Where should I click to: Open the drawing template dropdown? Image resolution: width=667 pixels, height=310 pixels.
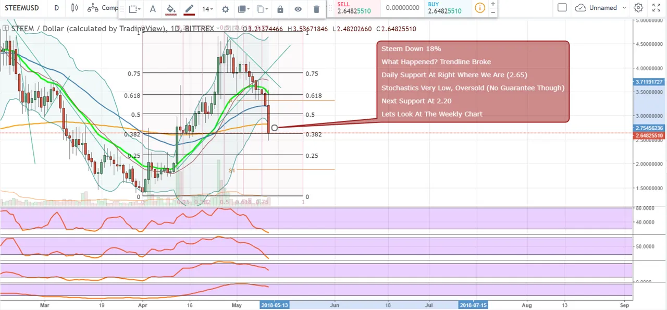[x=135, y=9]
